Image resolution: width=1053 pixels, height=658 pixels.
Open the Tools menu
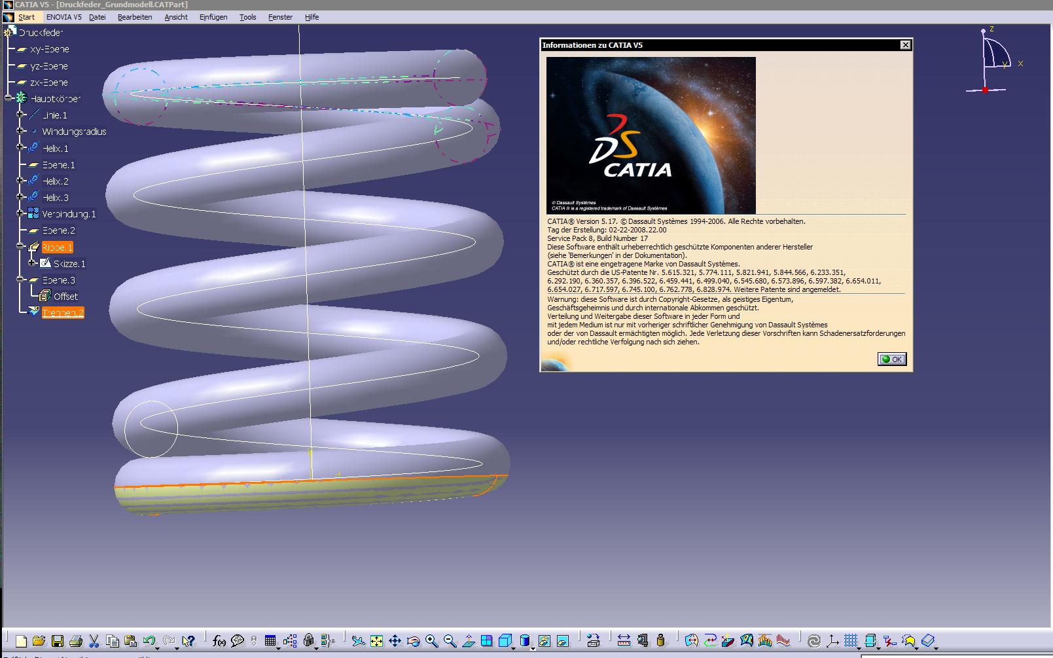(x=248, y=17)
